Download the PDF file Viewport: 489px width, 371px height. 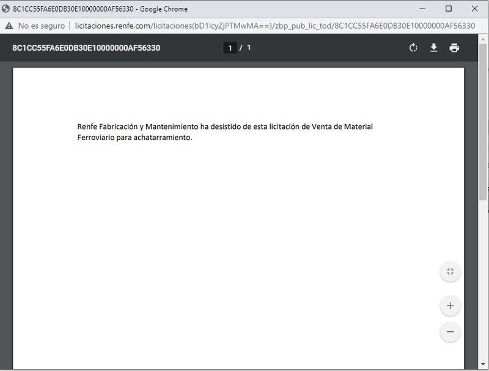(433, 48)
